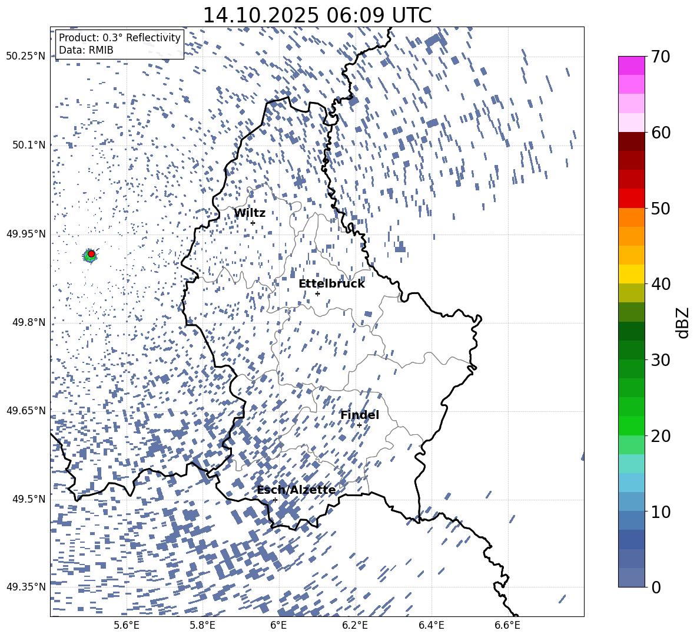This screenshot has width=697, height=637.
Task: Click the 70 colorbar tick label
Action: coord(661,57)
